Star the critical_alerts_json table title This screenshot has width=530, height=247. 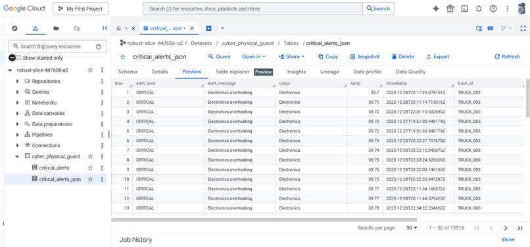[x=123, y=56]
